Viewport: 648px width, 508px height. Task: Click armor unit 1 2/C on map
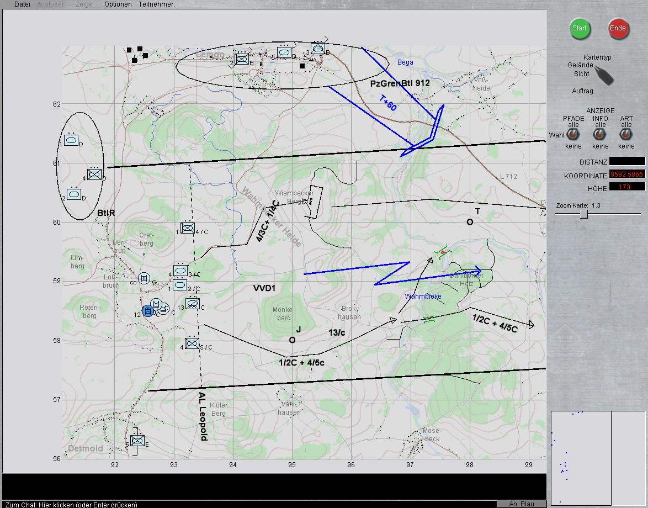(x=180, y=285)
